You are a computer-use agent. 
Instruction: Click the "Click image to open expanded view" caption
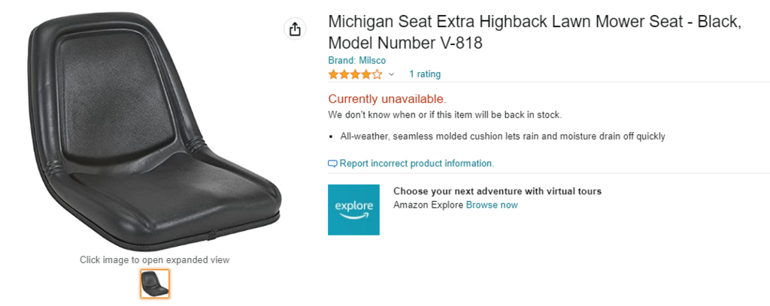click(155, 260)
